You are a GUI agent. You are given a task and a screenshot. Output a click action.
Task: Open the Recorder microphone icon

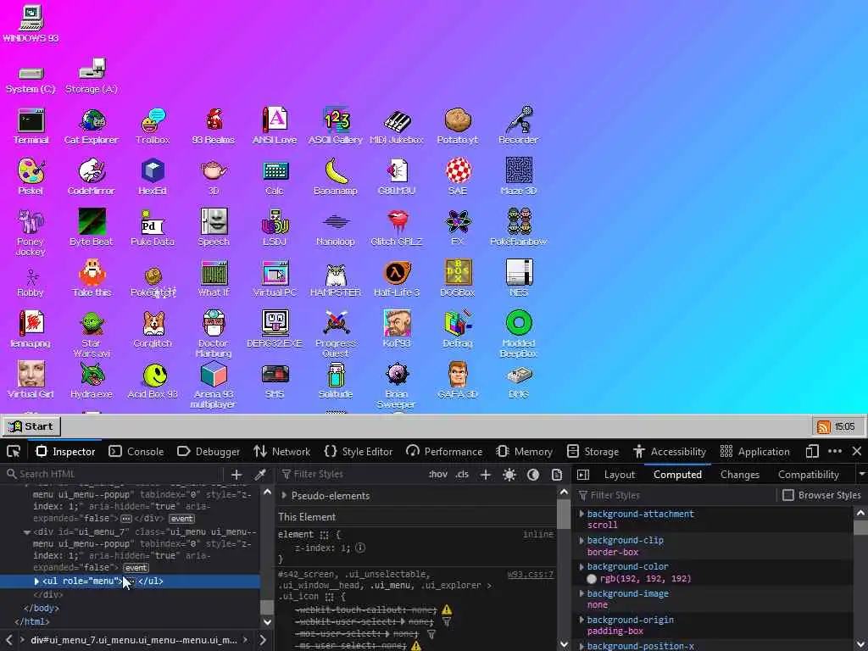[x=519, y=126]
